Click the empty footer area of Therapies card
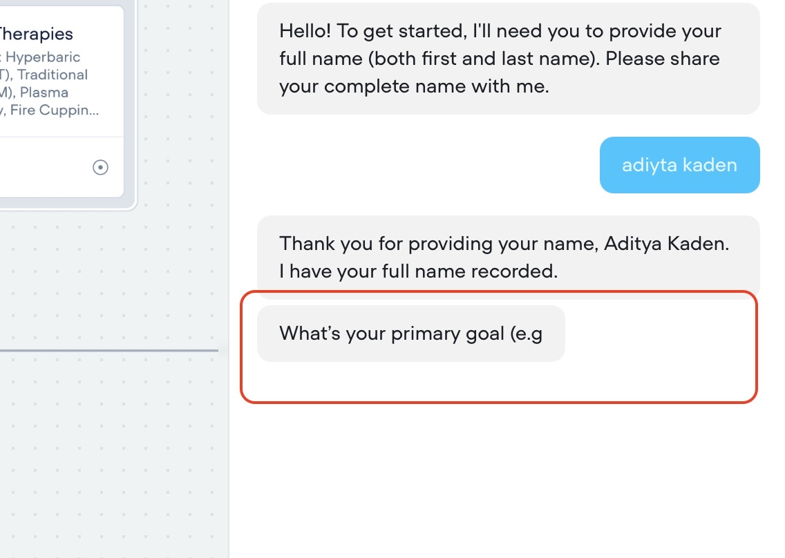 coord(41,167)
